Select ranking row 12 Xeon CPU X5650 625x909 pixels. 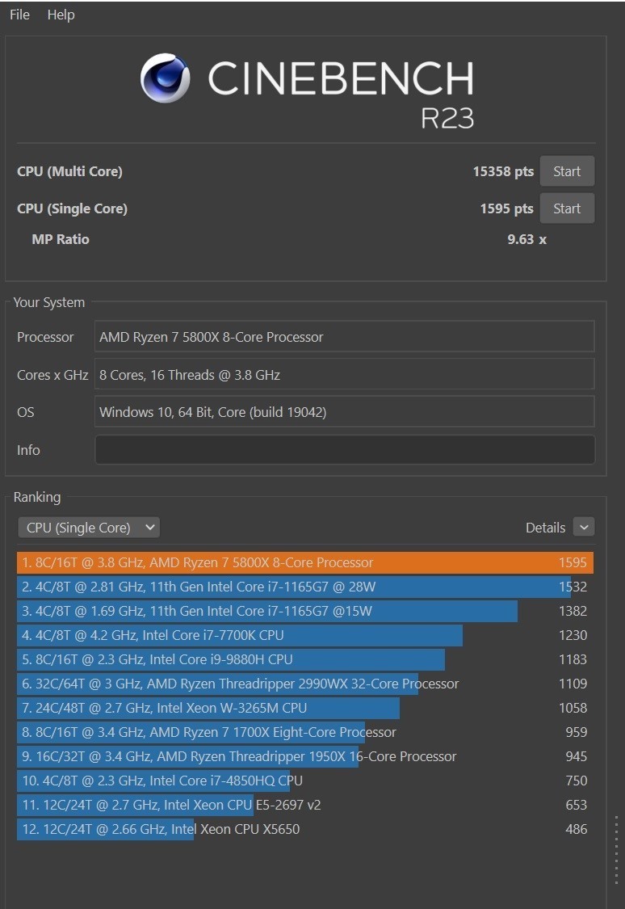[305, 829]
